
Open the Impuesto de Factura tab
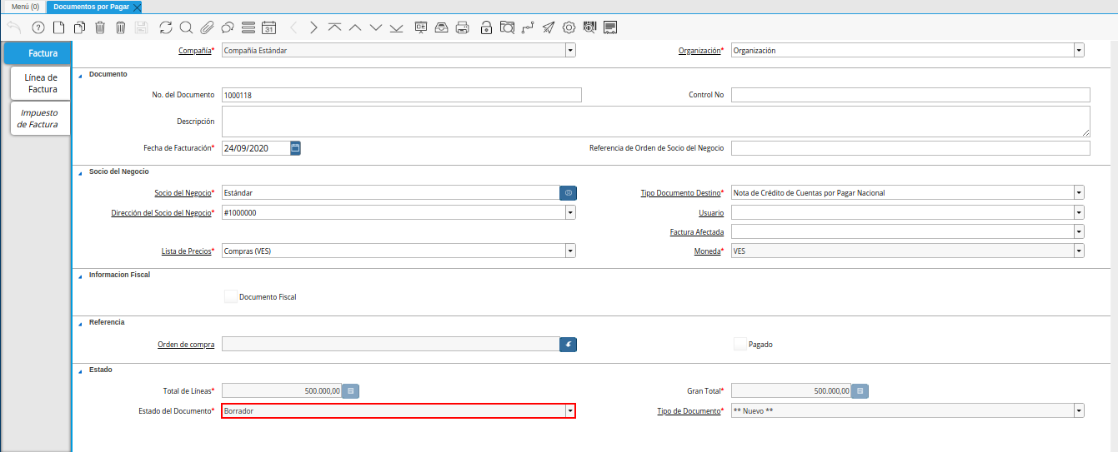38,118
